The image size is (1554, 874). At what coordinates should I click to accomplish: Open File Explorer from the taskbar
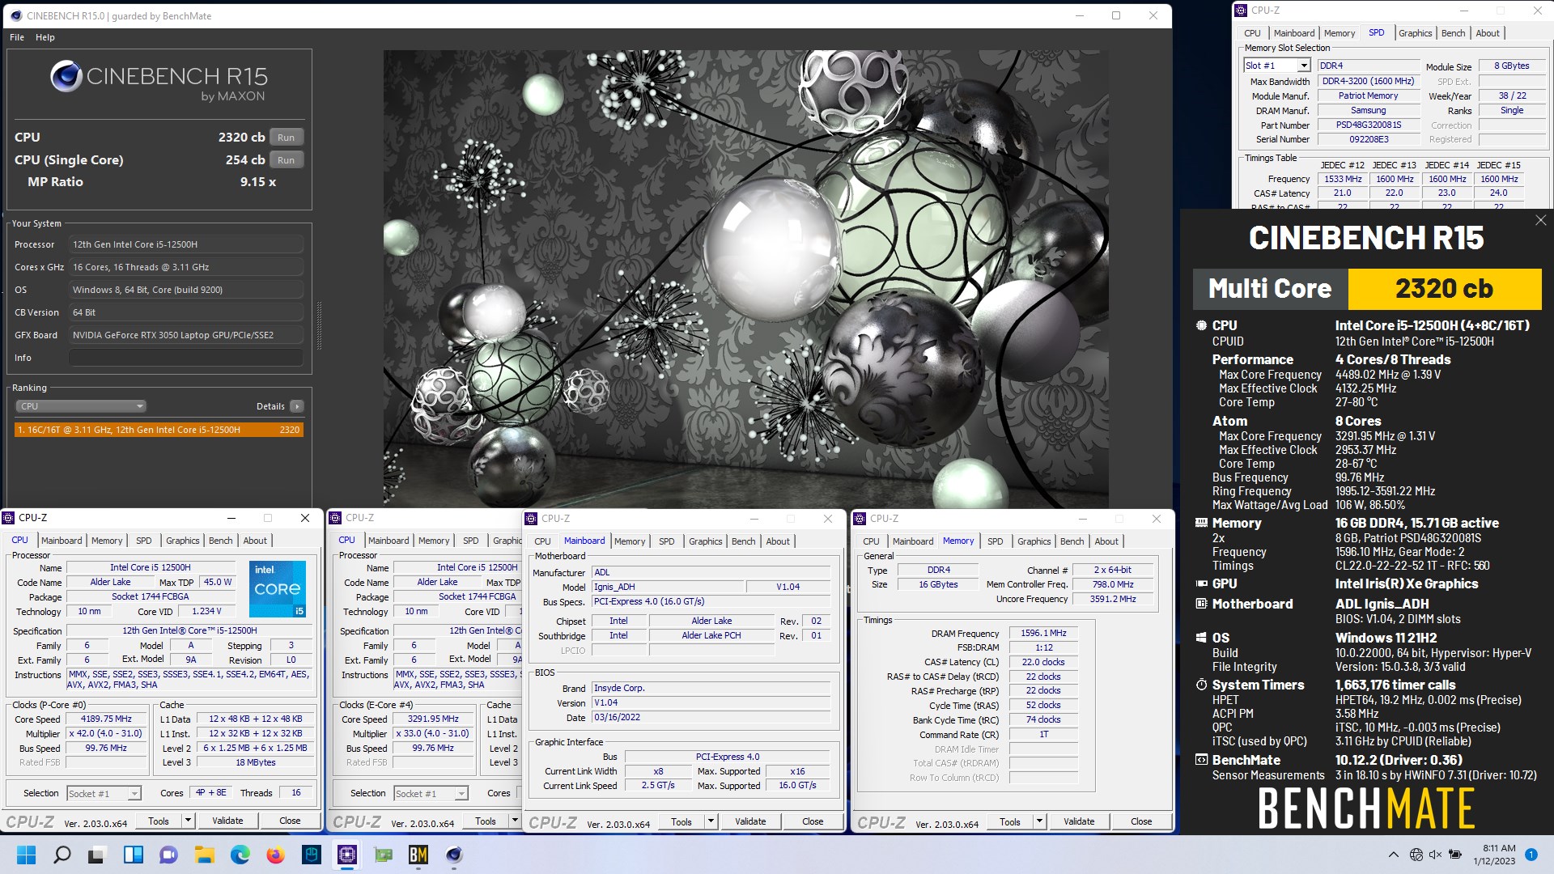204,855
